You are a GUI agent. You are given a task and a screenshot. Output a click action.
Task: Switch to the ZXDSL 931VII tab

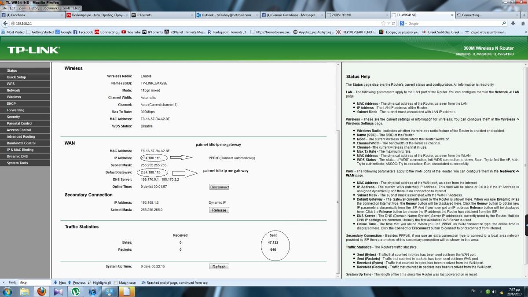pos(357,15)
